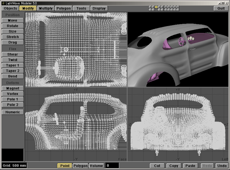Switch to the Multiply tab
This screenshot has height=170, width=230.
tap(46, 8)
